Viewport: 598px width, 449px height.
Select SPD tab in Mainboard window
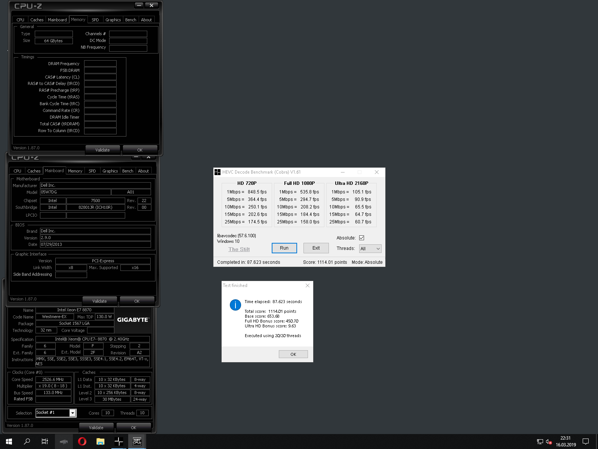pyautogui.click(x=92, y=171)
